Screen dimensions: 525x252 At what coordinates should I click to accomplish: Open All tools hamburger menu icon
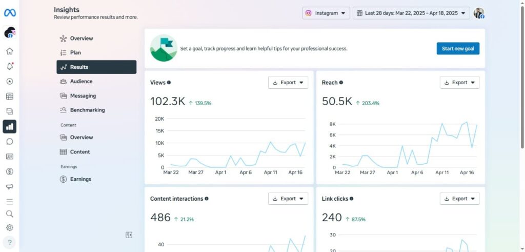pyautogui.click(x=10, y=202)
